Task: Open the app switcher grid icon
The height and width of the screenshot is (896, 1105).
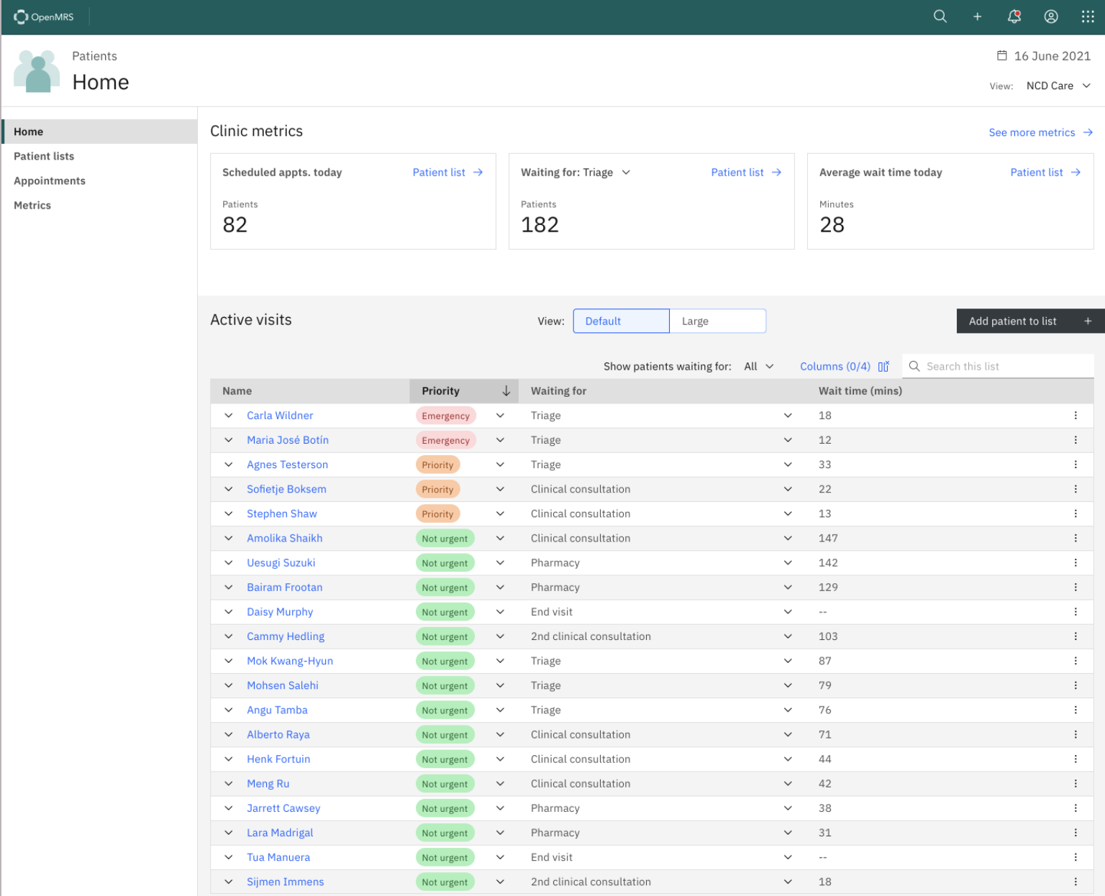Action: pos(1088,17)
